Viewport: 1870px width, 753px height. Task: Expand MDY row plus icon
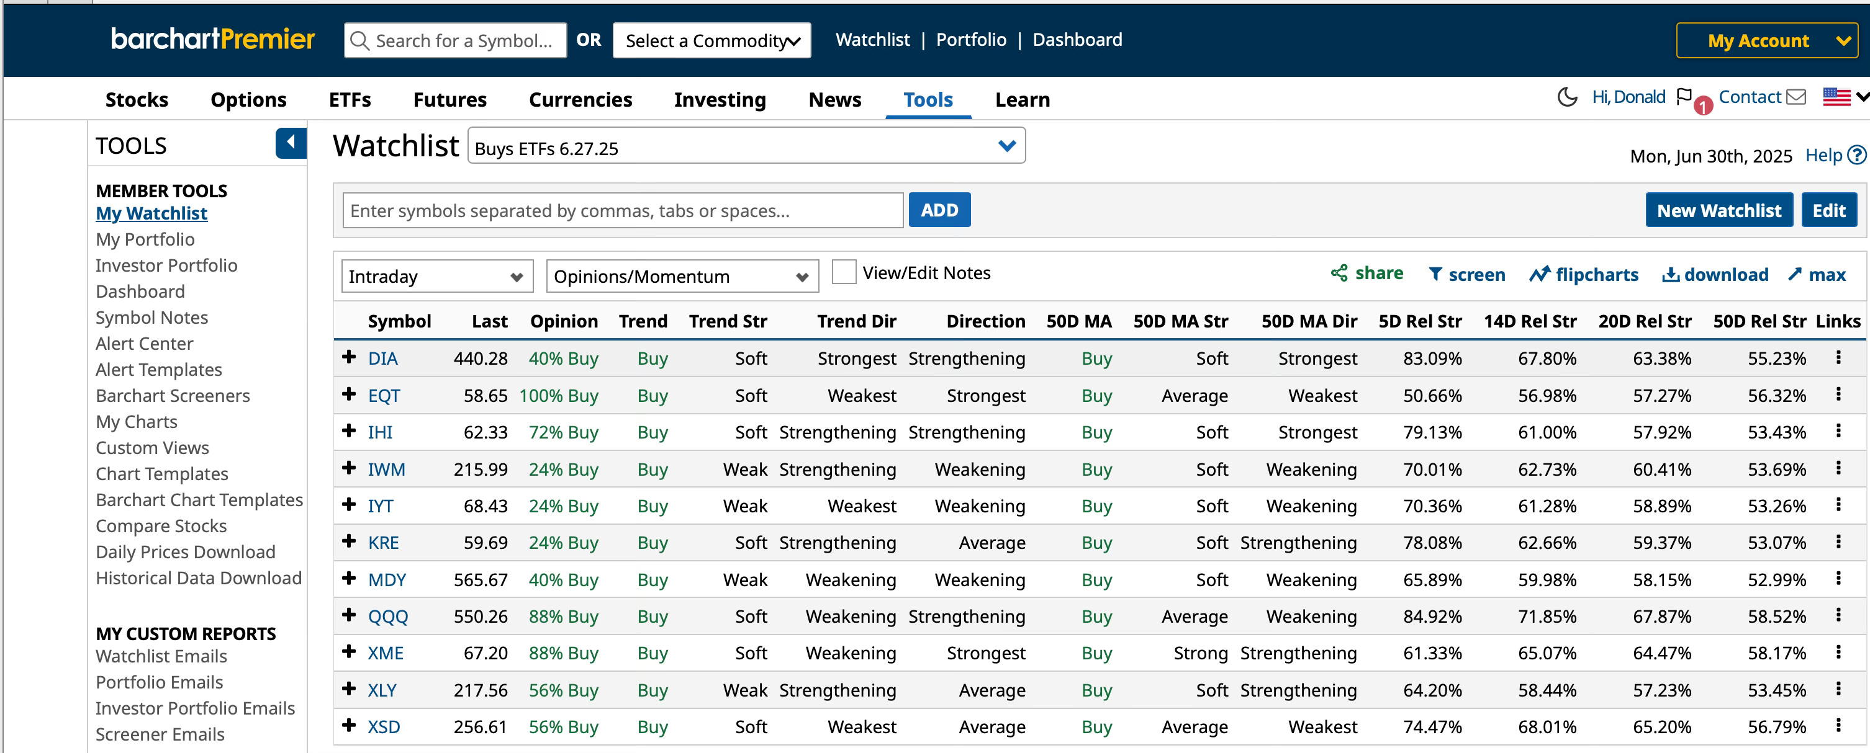pyautogui.click(x=349, y=578)
